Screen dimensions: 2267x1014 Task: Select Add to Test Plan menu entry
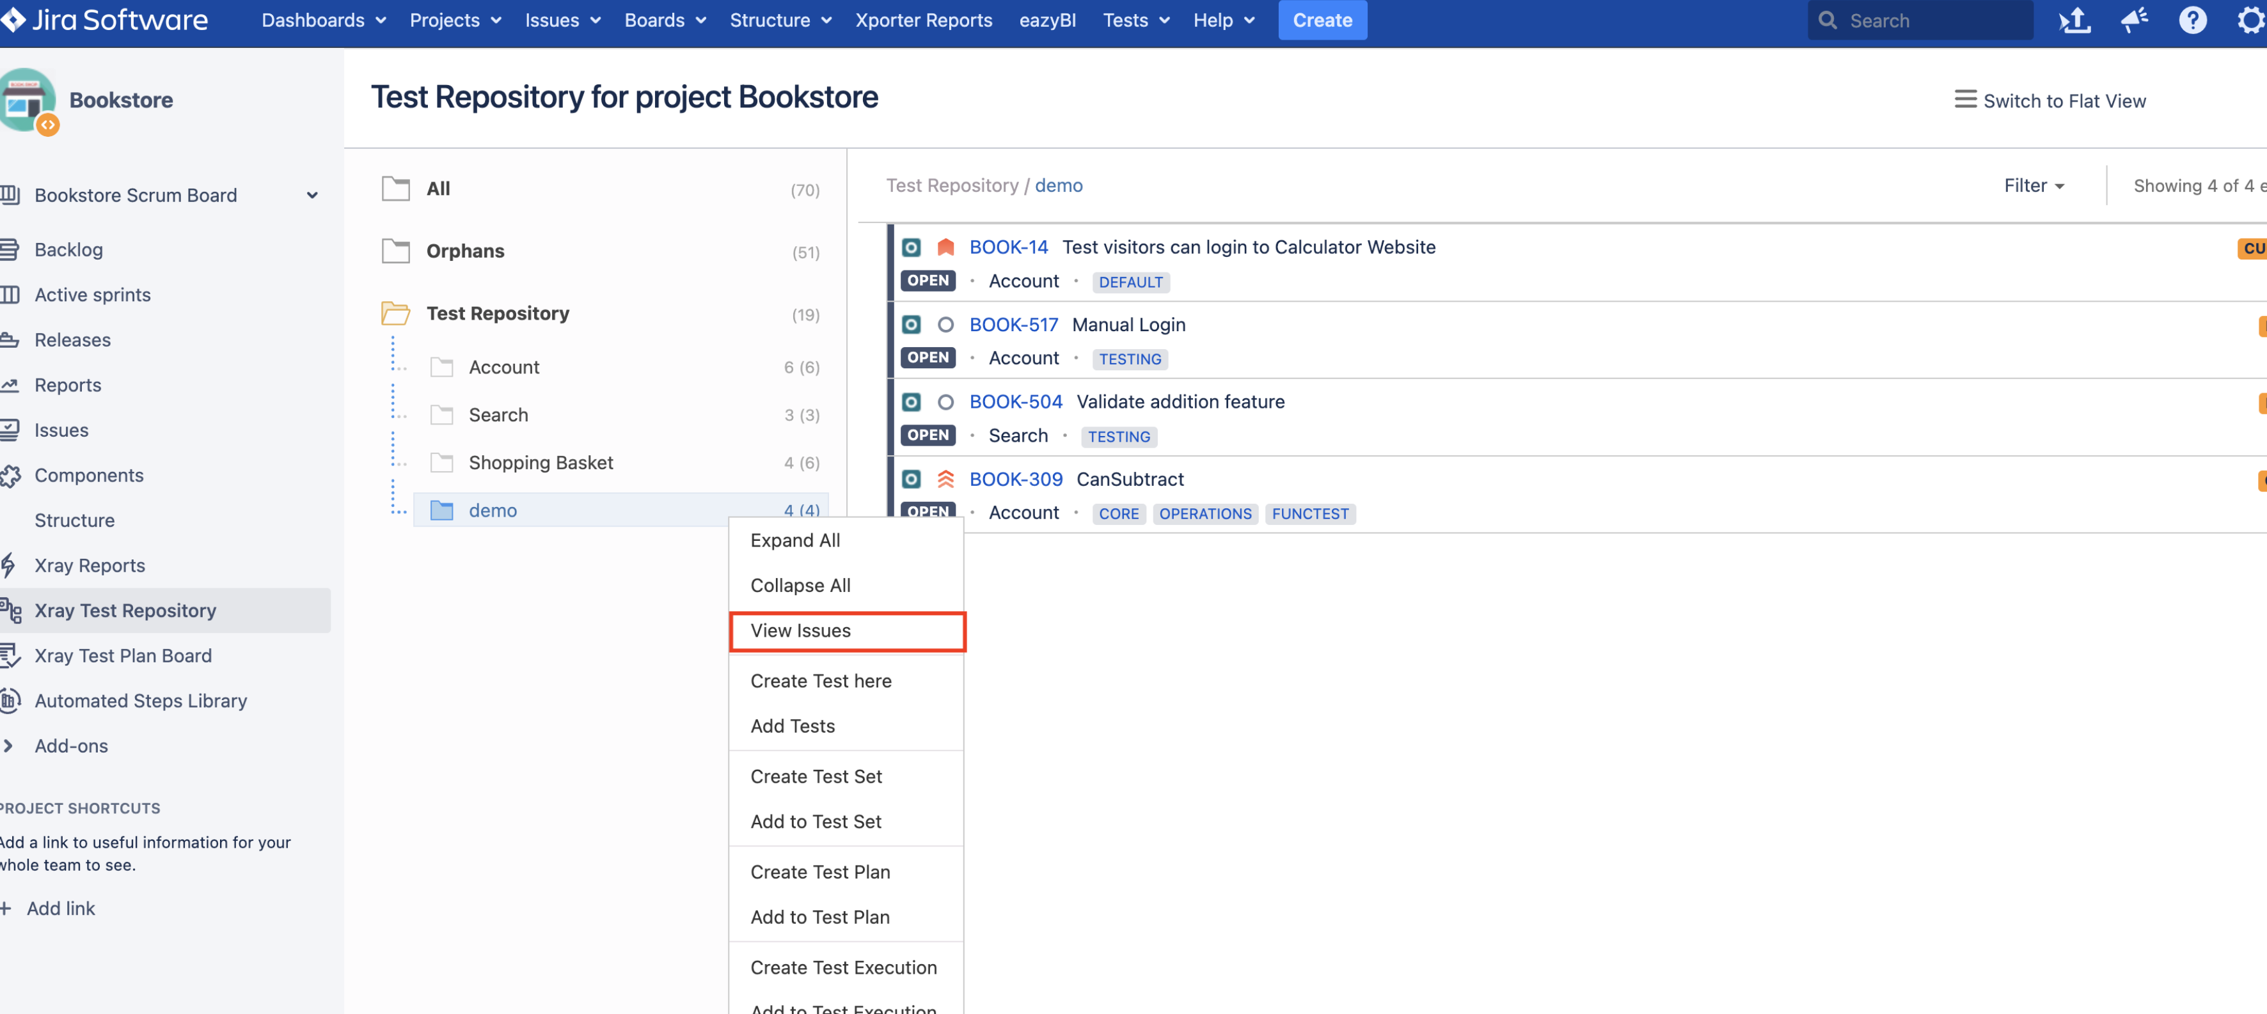(846, 917)
